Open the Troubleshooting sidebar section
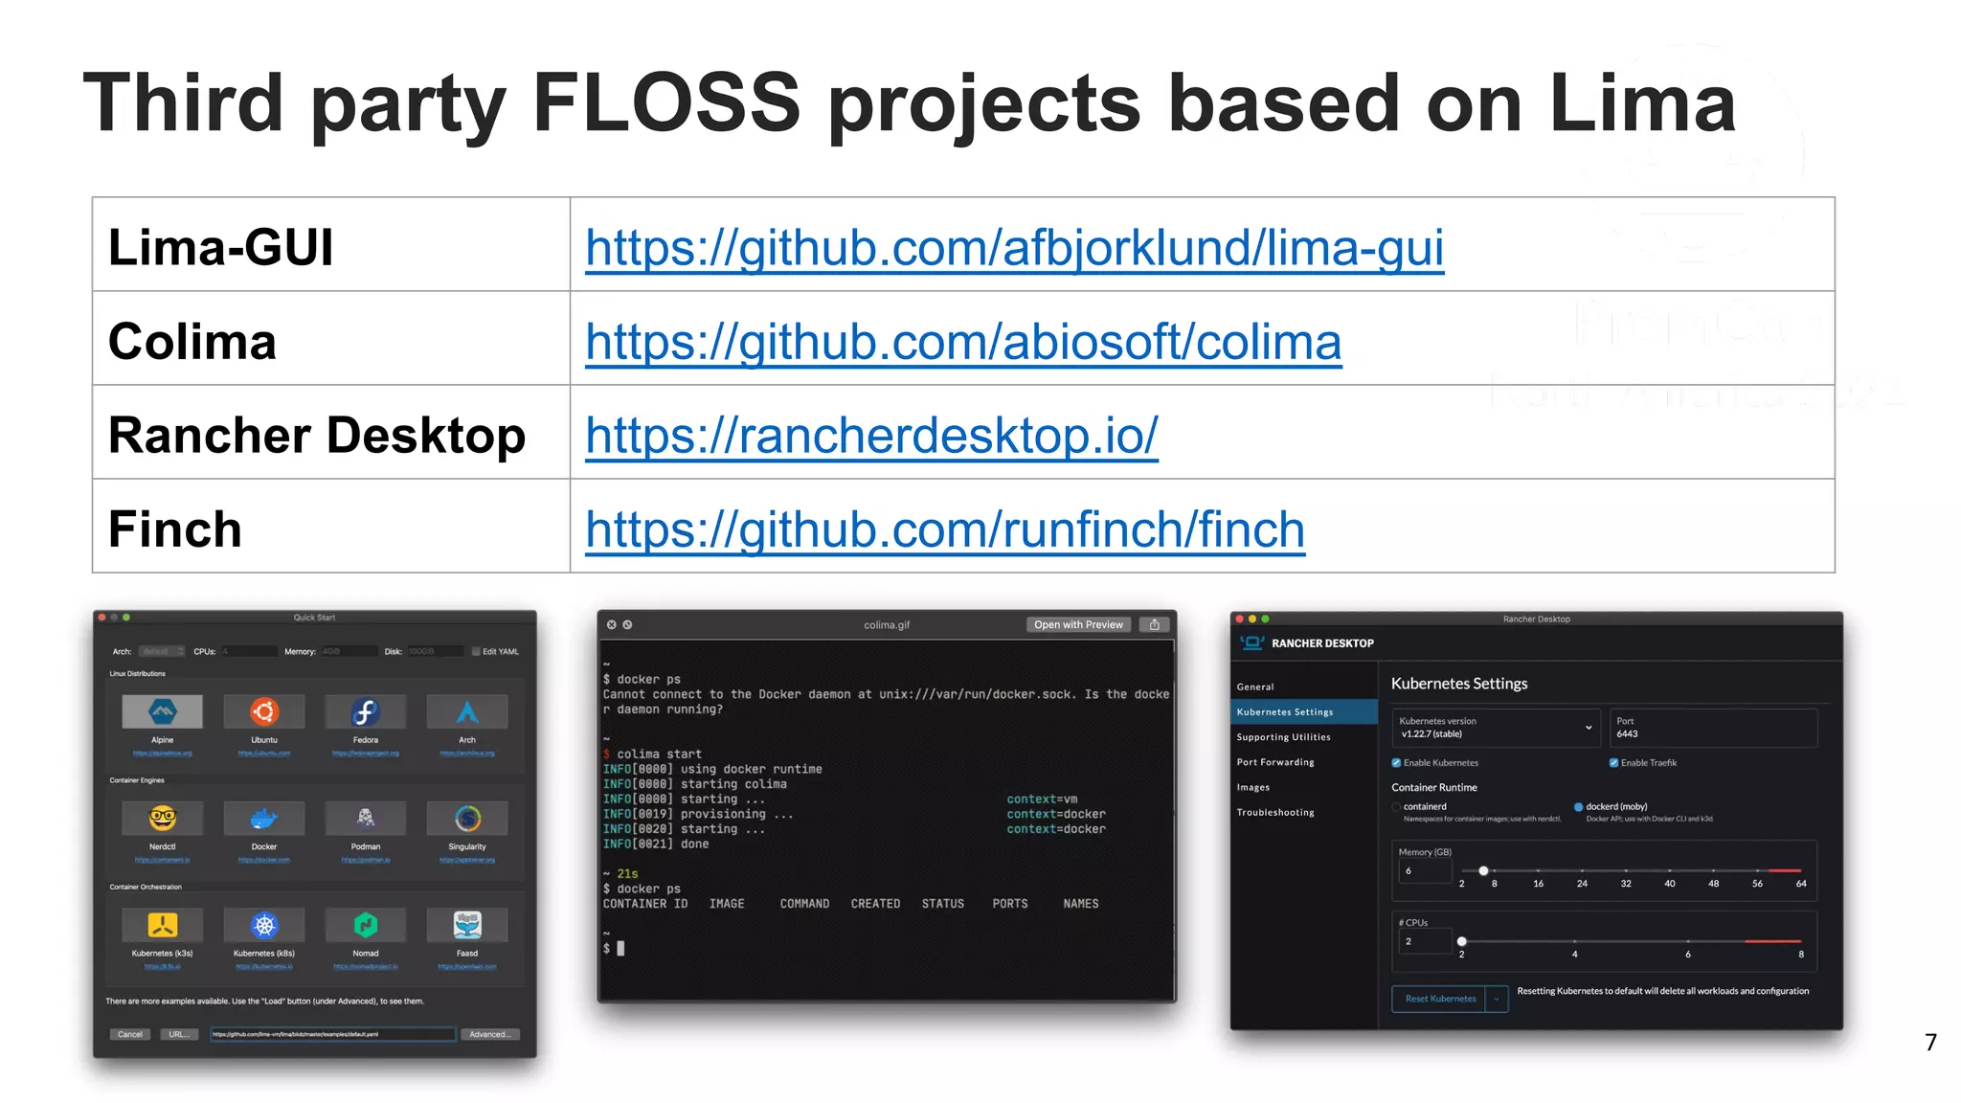This screenshot has width=1961, height=1103. point(1275,812)
